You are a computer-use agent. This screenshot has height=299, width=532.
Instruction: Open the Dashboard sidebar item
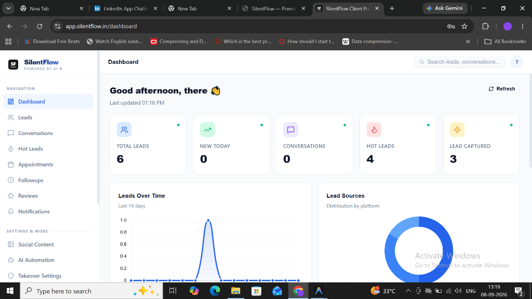48,101
